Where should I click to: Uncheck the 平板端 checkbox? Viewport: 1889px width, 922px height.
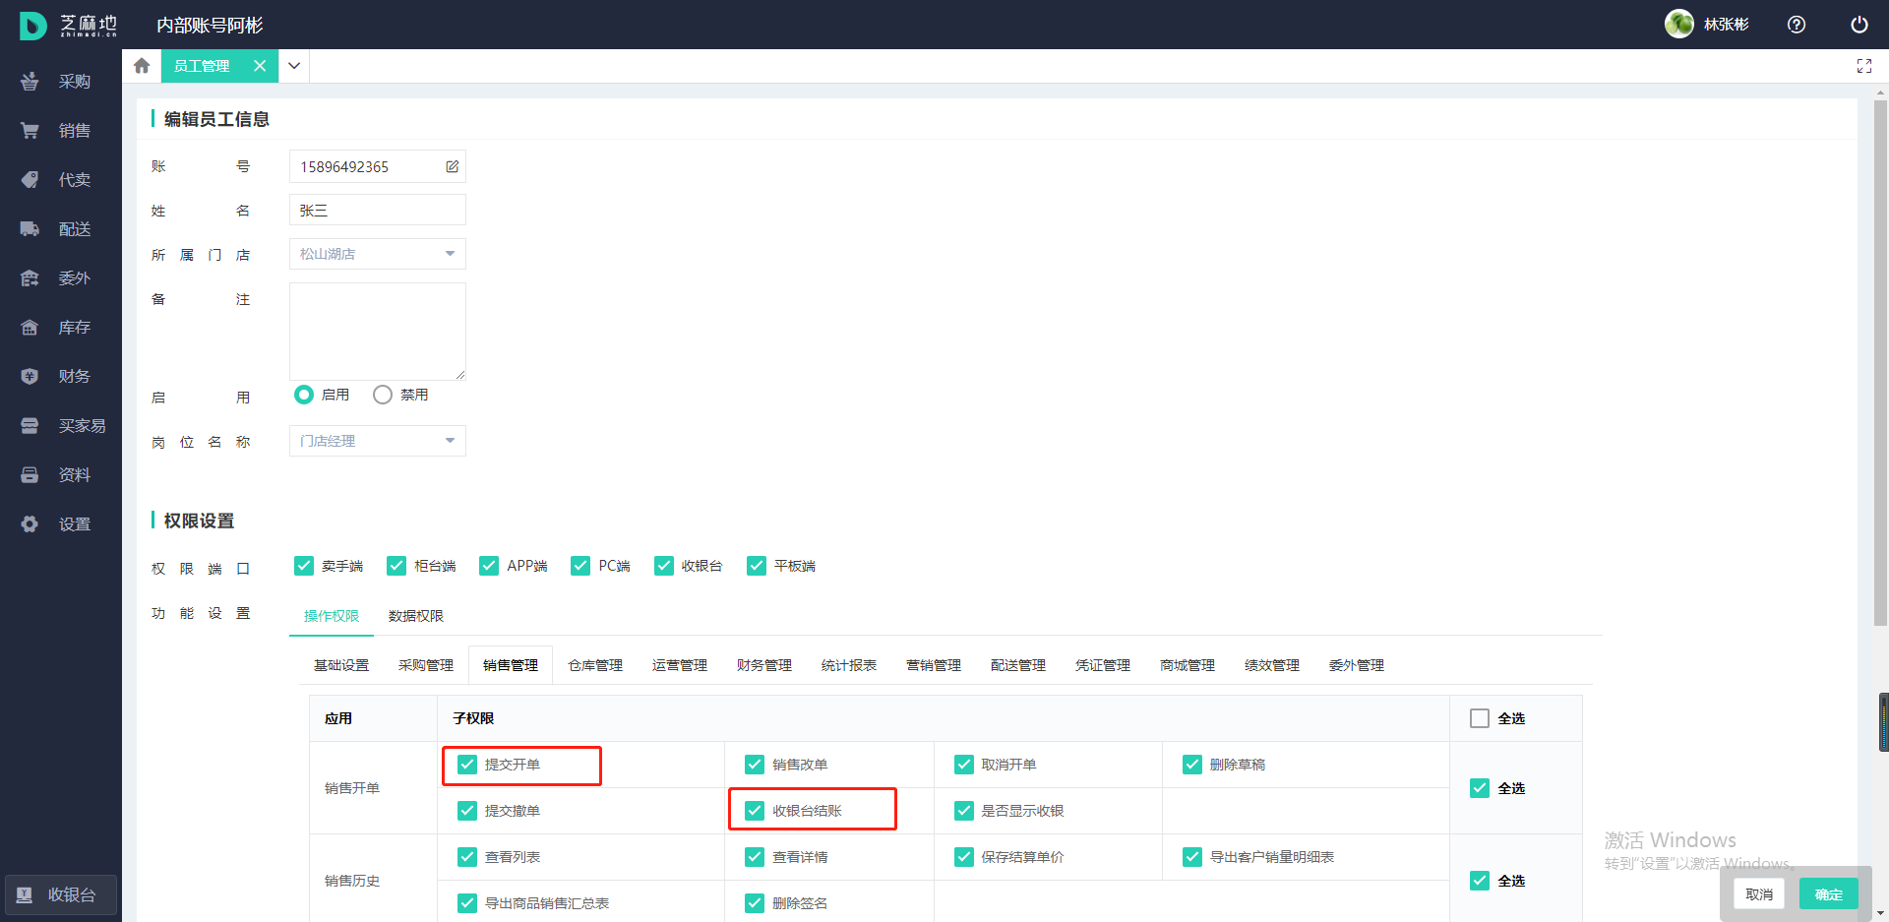click(757, 566)
